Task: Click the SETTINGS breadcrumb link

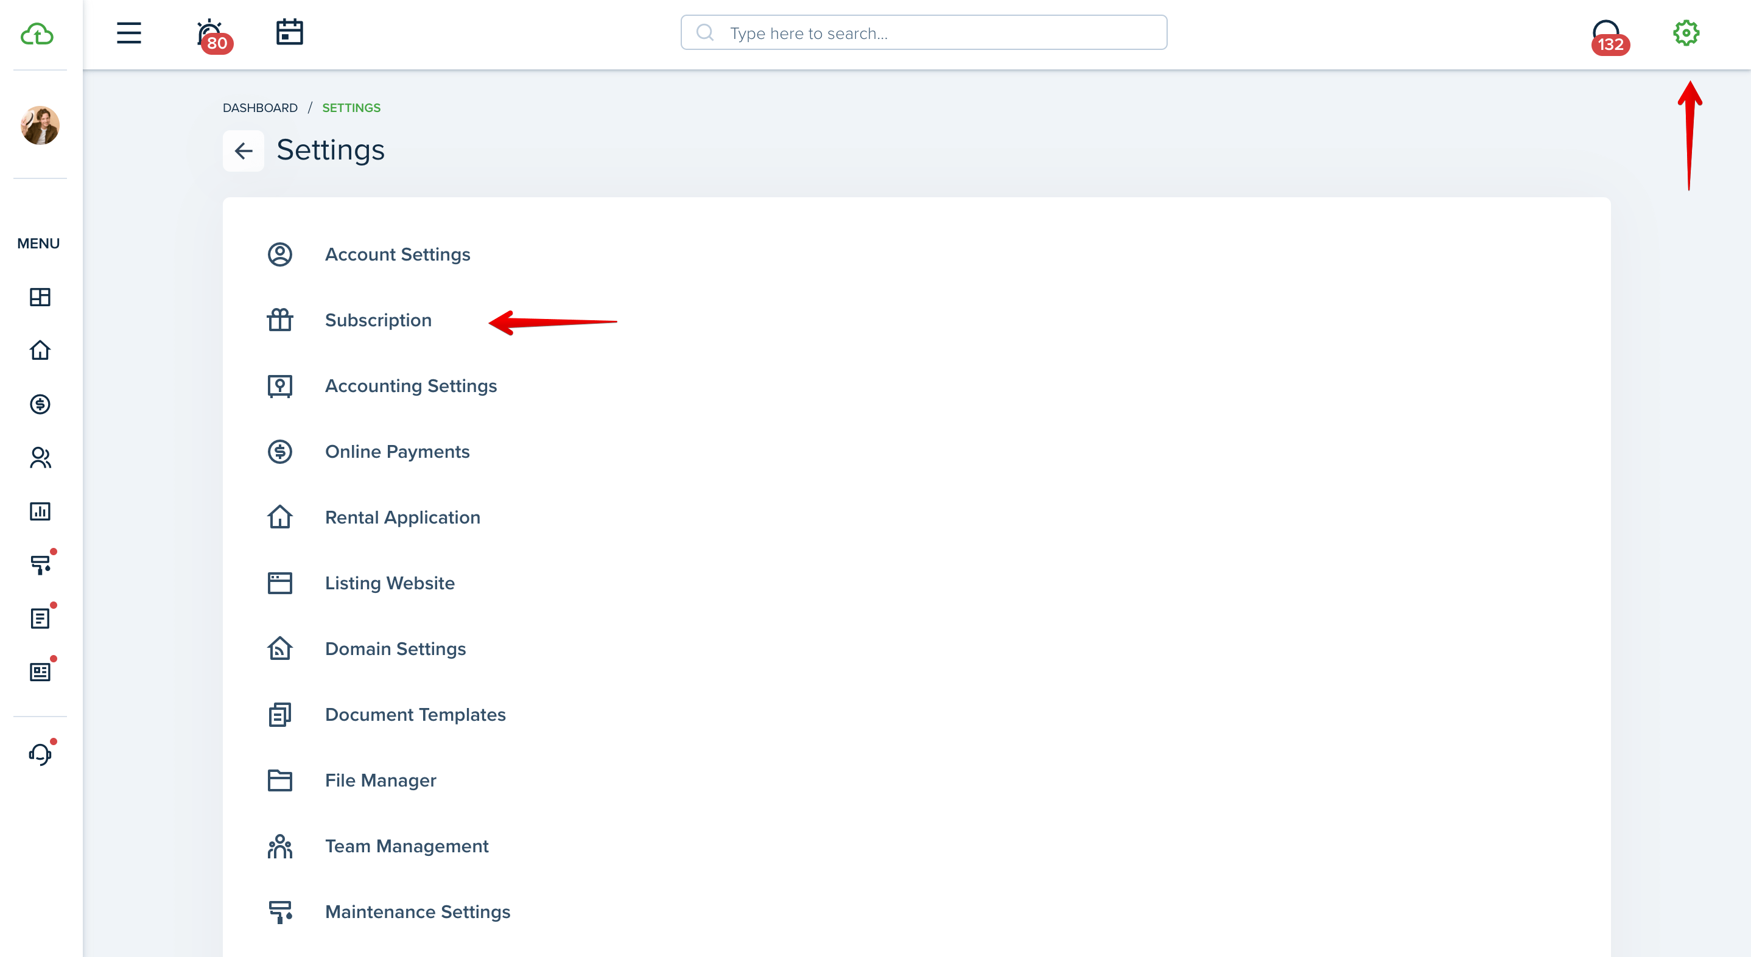Action: [x=351, y=108]
